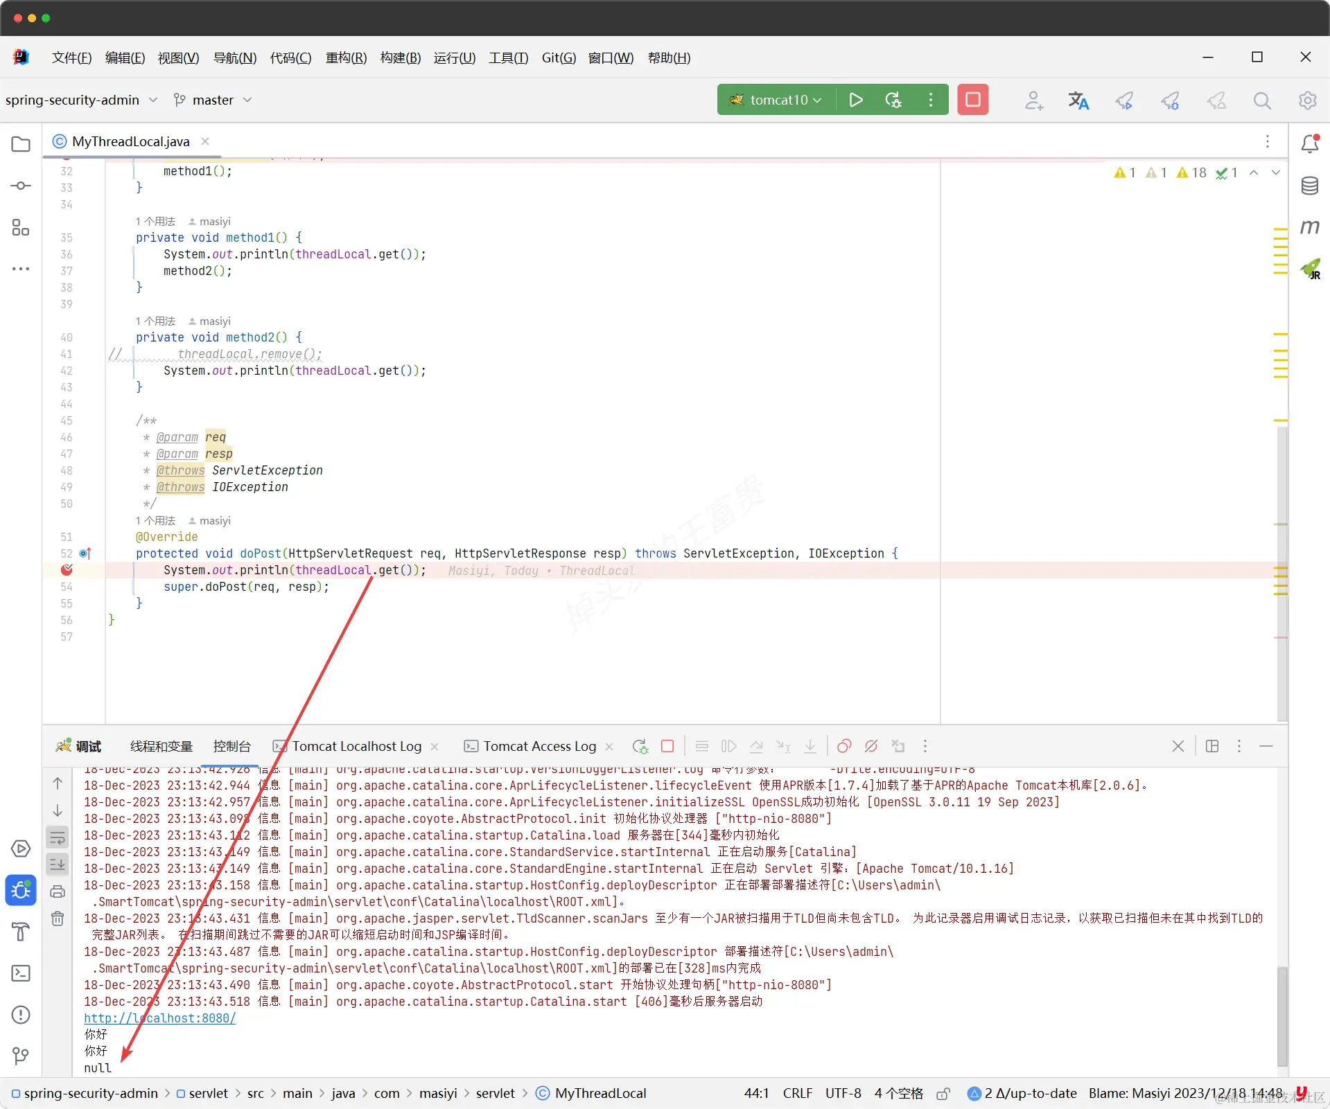The image size is (1330, 1109).
Task: Open the Services tool window icon
Action: pyautogui.click(x=21, y=849)
